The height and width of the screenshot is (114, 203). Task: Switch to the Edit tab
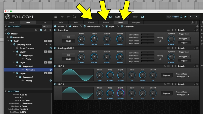pyautogui.click(x=76, y=22)
